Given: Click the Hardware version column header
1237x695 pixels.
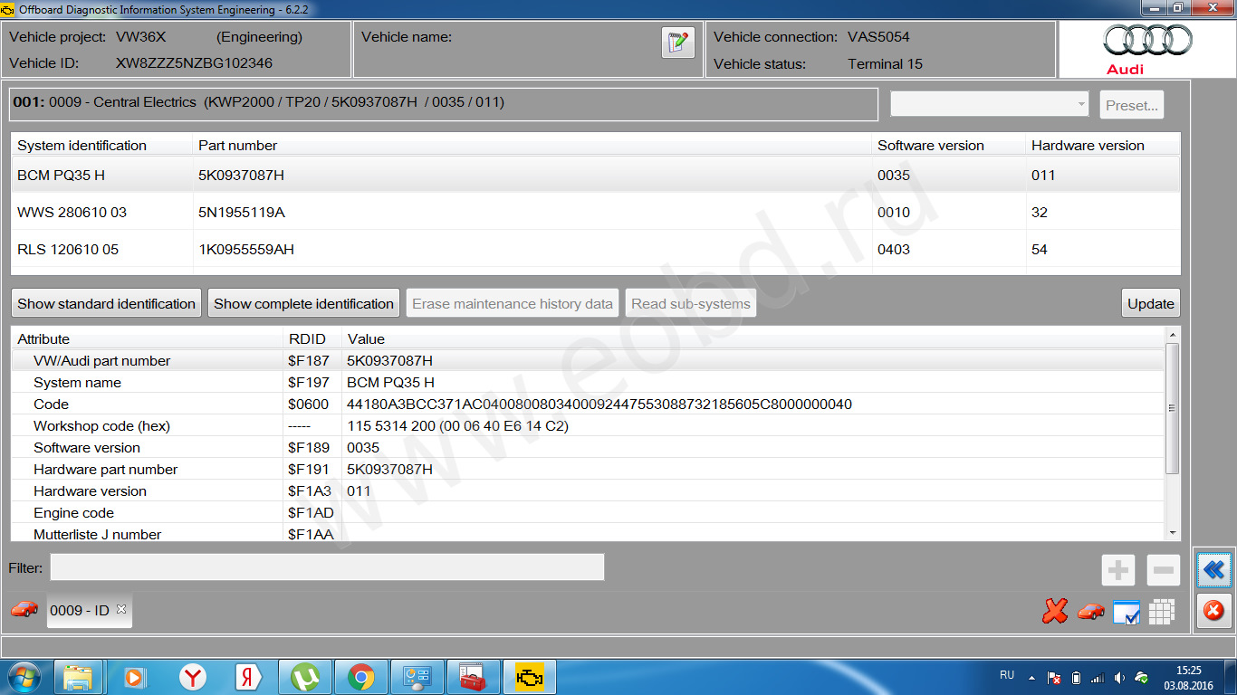Looking at the screenshot, I should (1103, 145).
